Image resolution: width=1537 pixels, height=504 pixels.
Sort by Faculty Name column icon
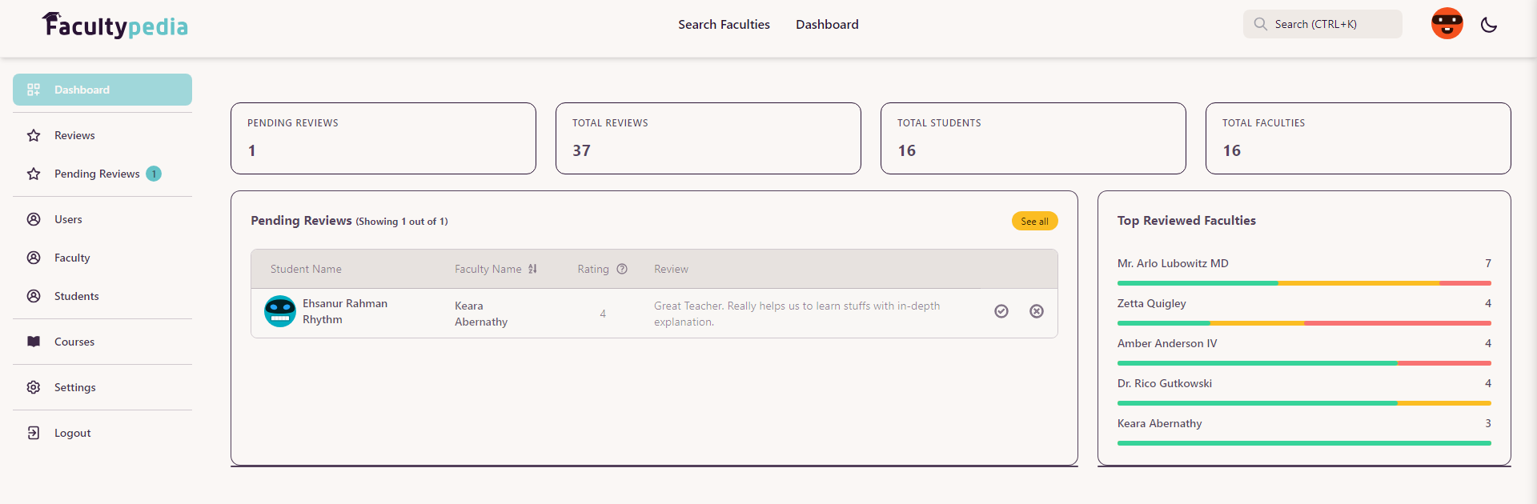click(x=532, y=269)
